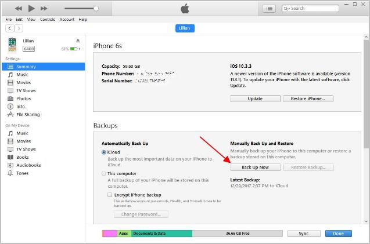Open the File menu
The image size is (370, 244).
[9, 20]
